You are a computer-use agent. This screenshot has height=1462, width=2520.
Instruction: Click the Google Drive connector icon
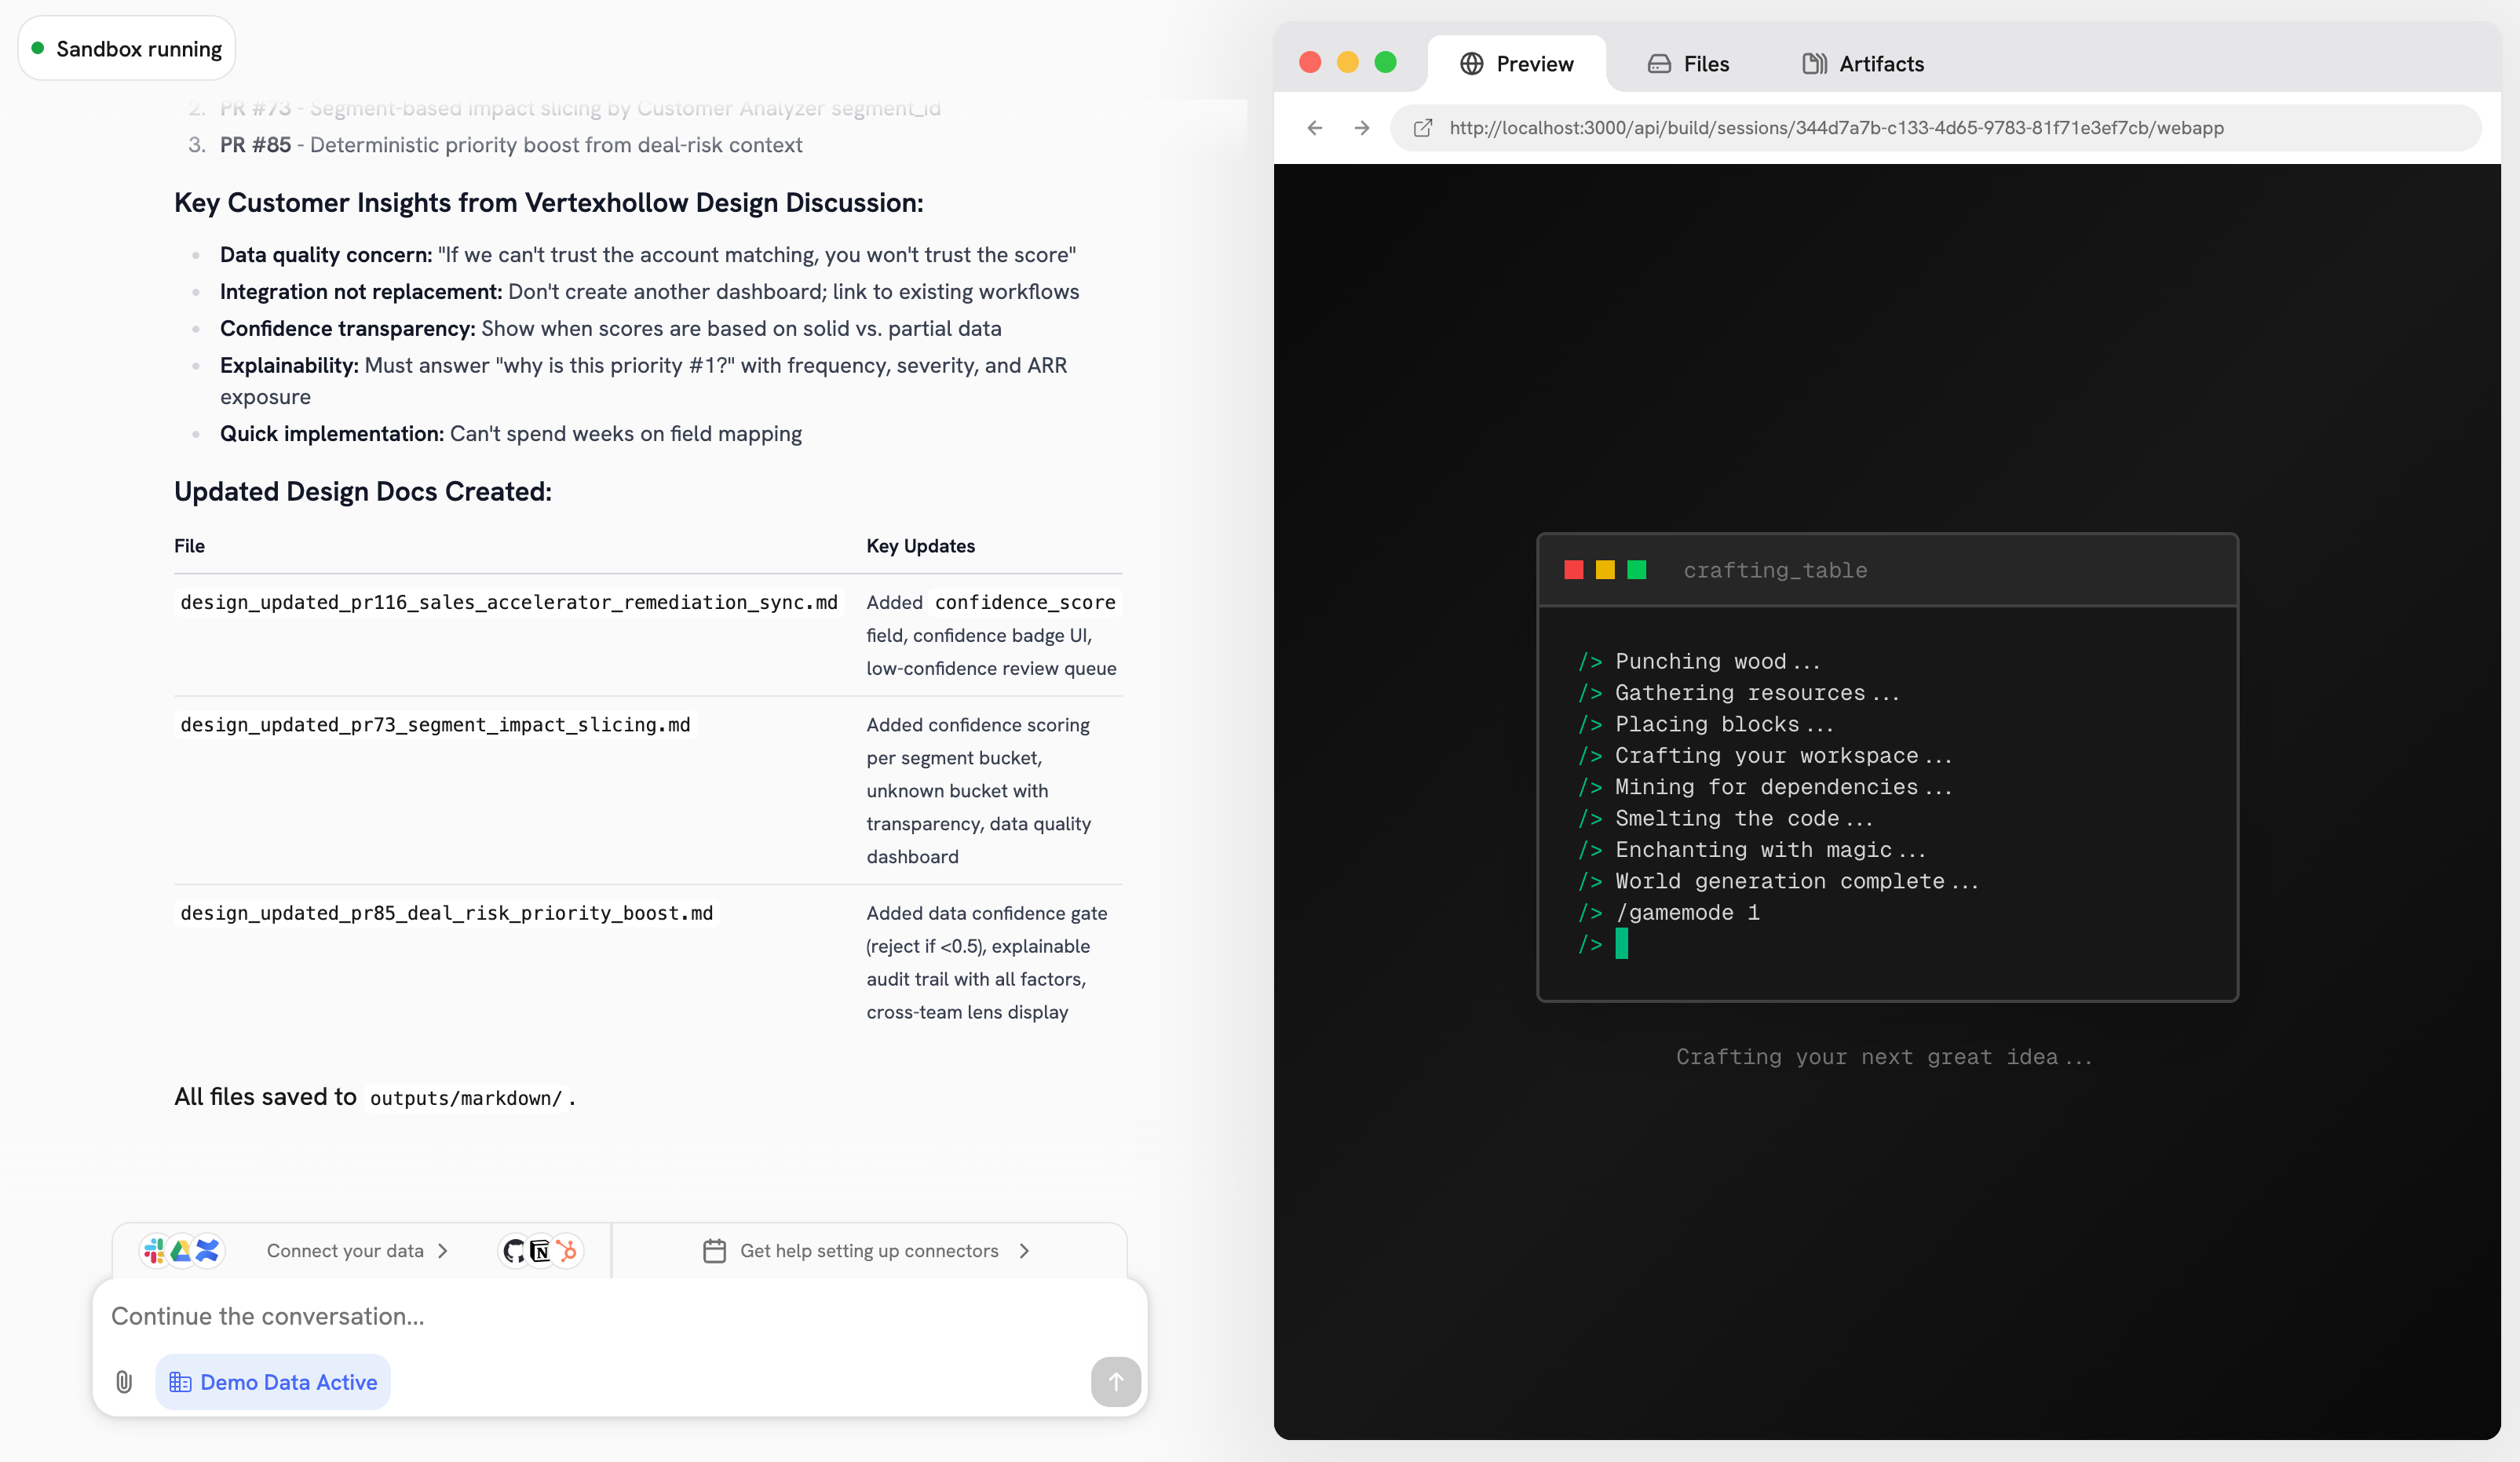(181, 1250)
